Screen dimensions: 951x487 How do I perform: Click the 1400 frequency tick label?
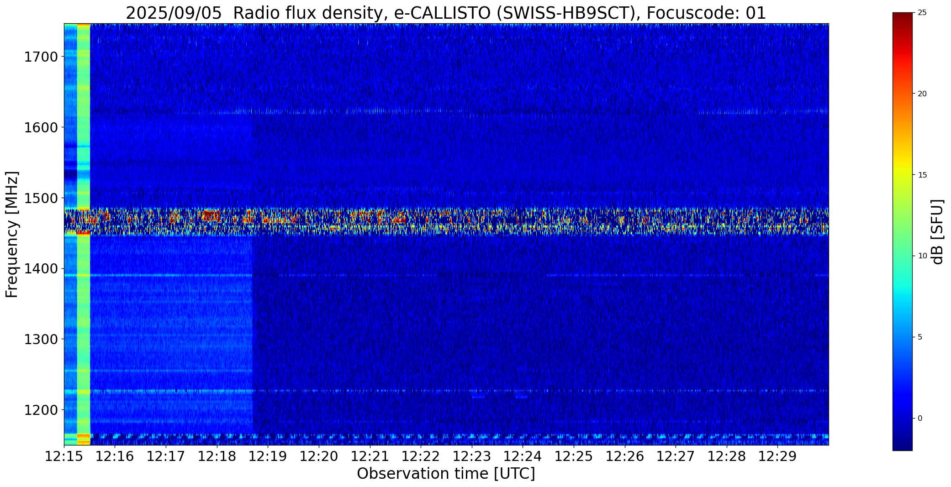pos(41,268)
